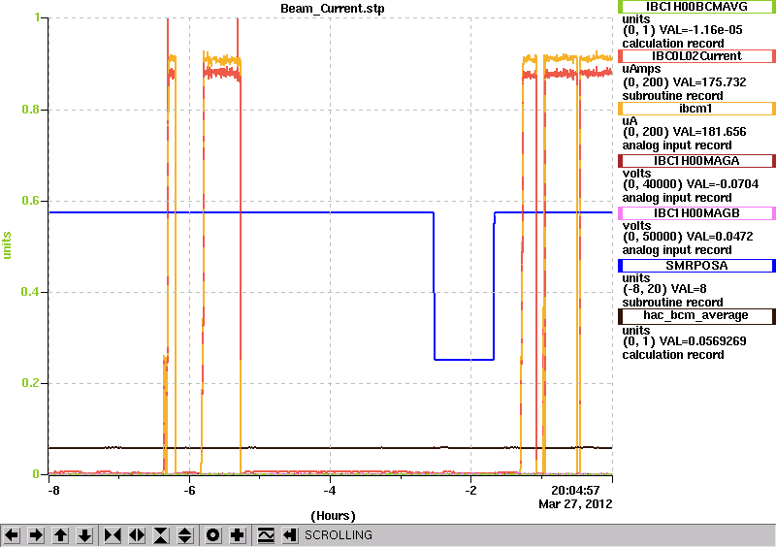Click the SCROLLING status label
Screen dimensions: 776x547
tap(338, 535)
